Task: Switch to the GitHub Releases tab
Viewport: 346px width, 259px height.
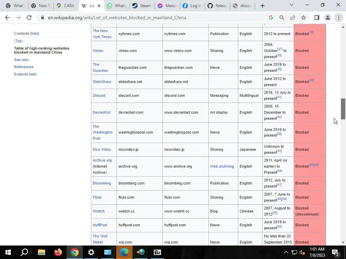Action: [217, 6]
